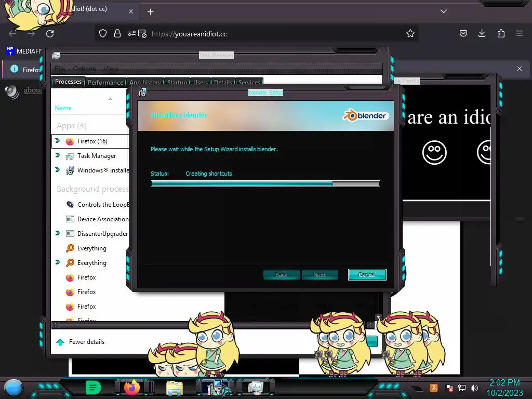Open a new Firefox tab
The image size is (532, 399).
[150, 11]
